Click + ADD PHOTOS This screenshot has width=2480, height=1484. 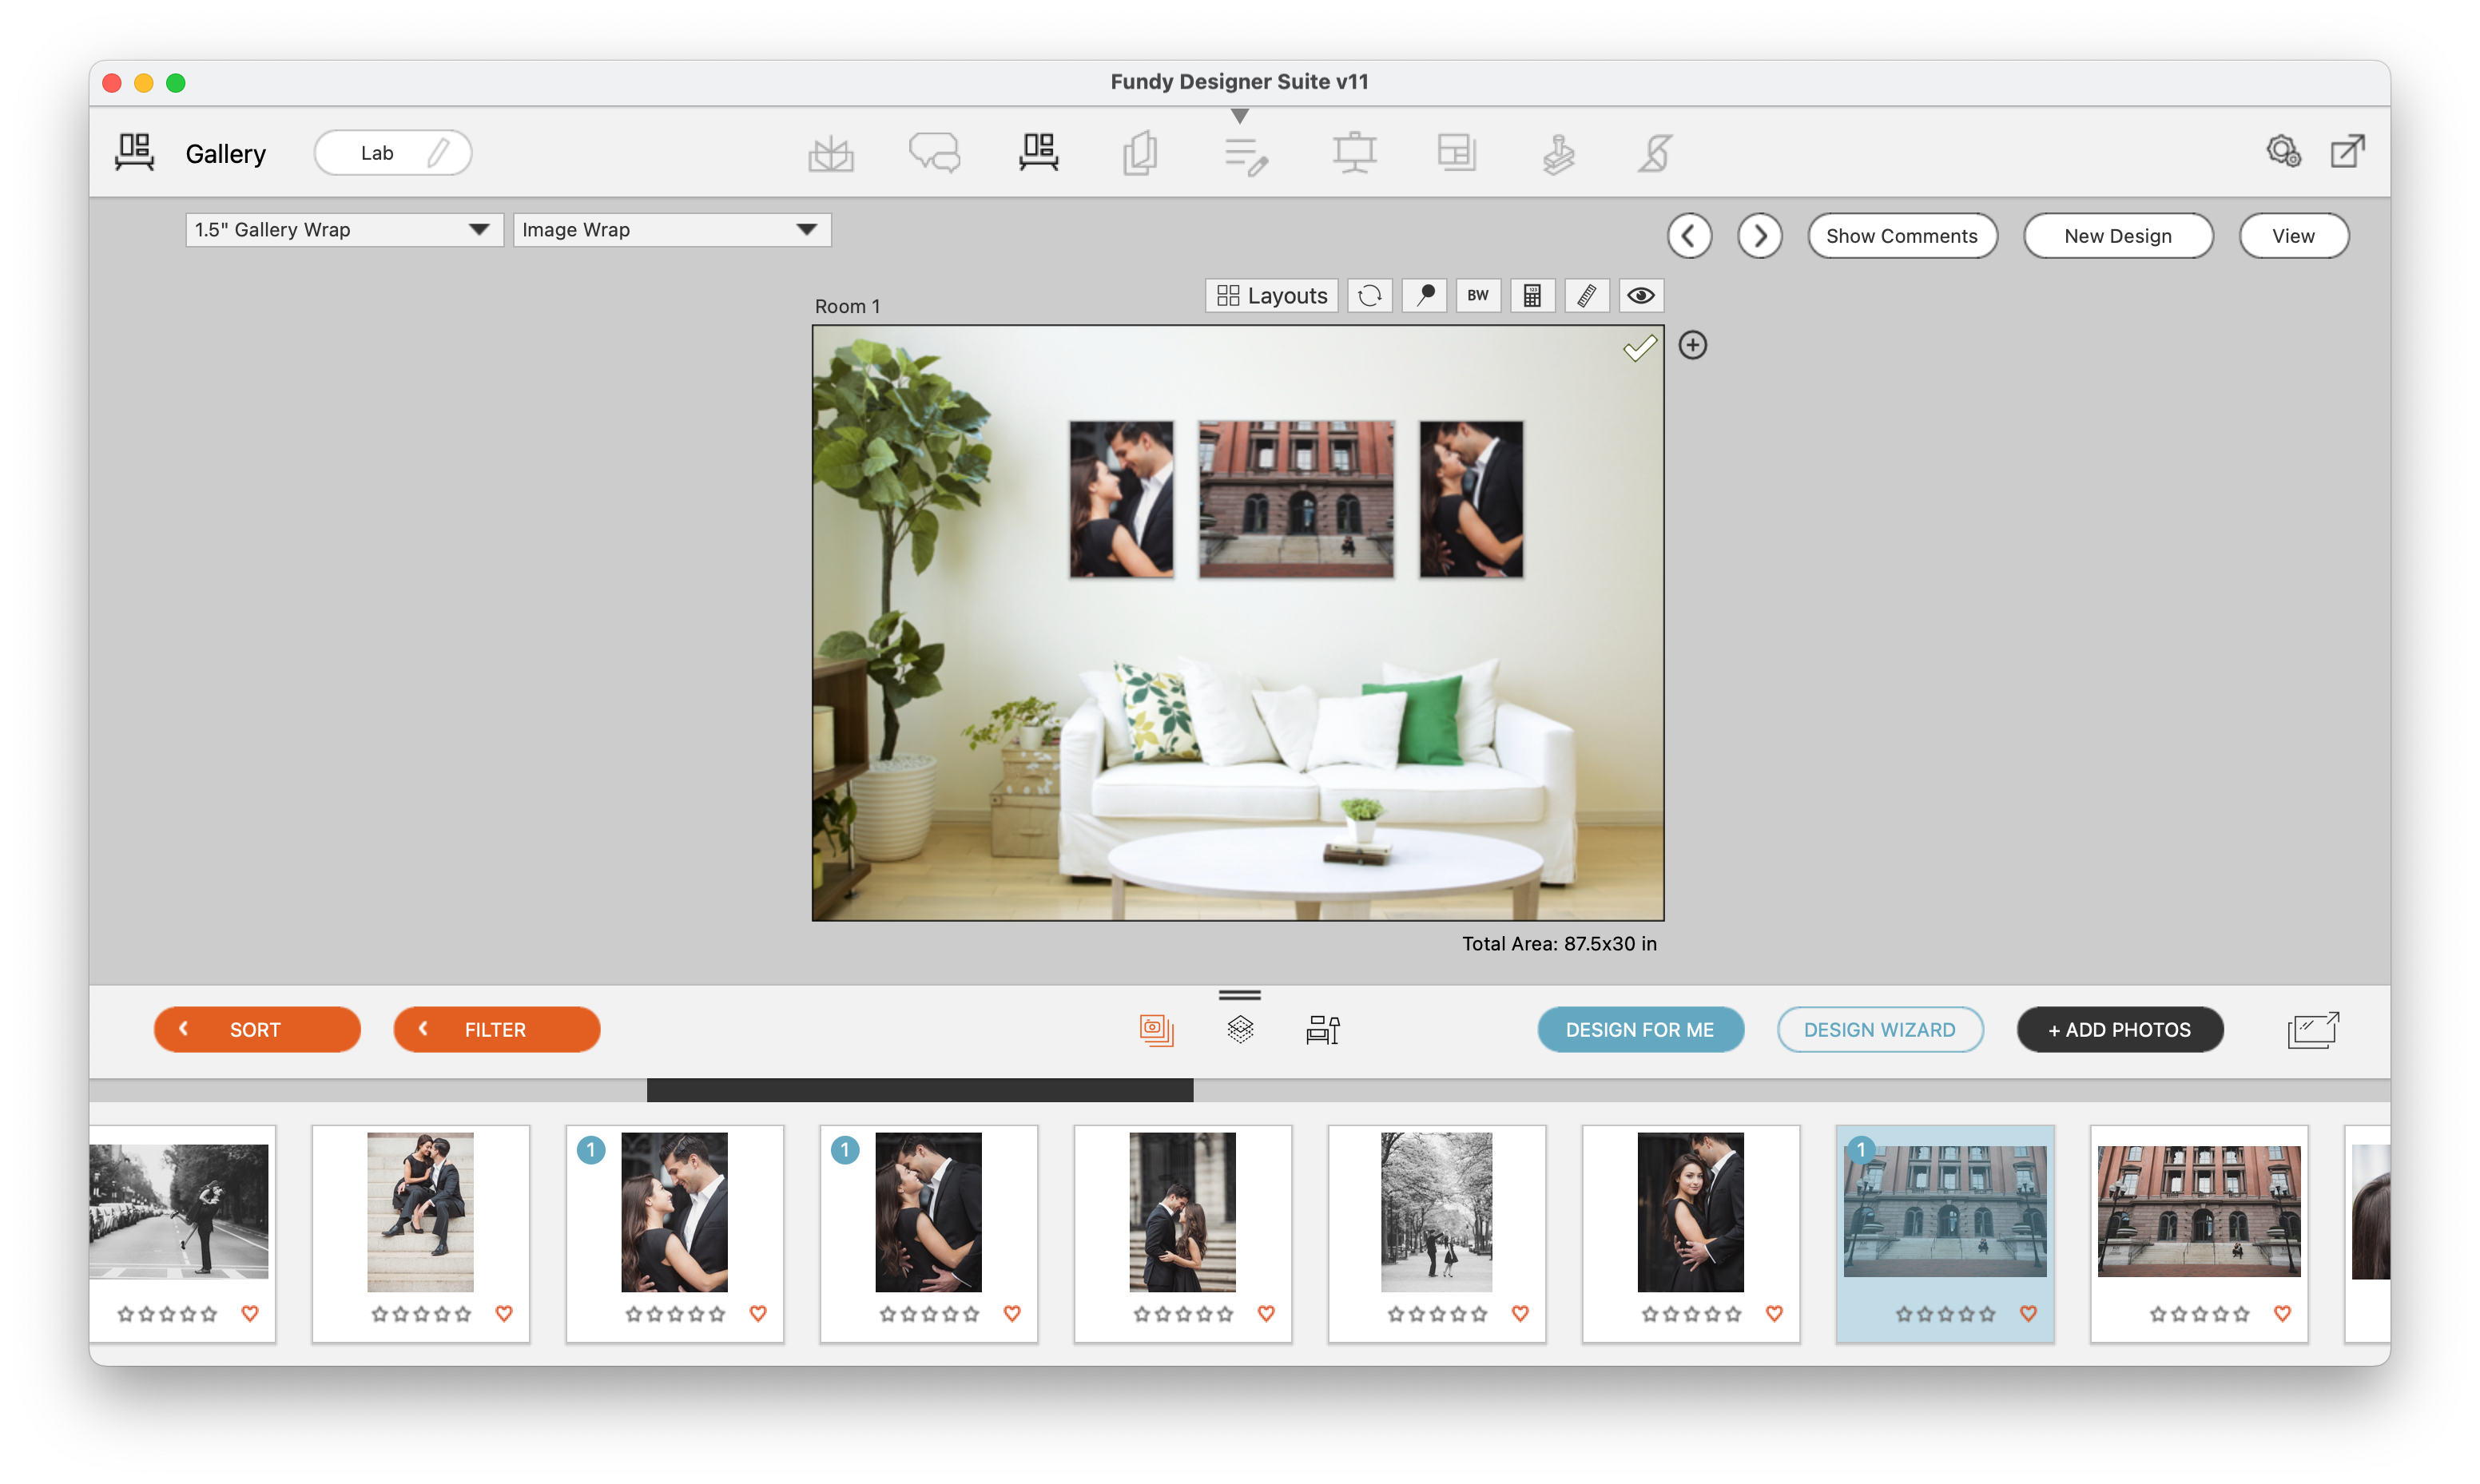(x=2120, y=1029)
